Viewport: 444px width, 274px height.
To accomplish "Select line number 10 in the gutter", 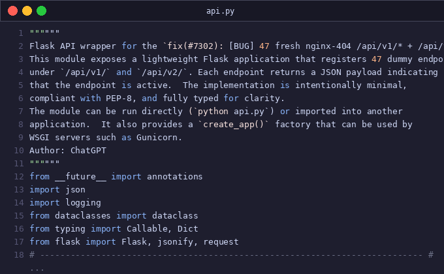I will (19, 150).
